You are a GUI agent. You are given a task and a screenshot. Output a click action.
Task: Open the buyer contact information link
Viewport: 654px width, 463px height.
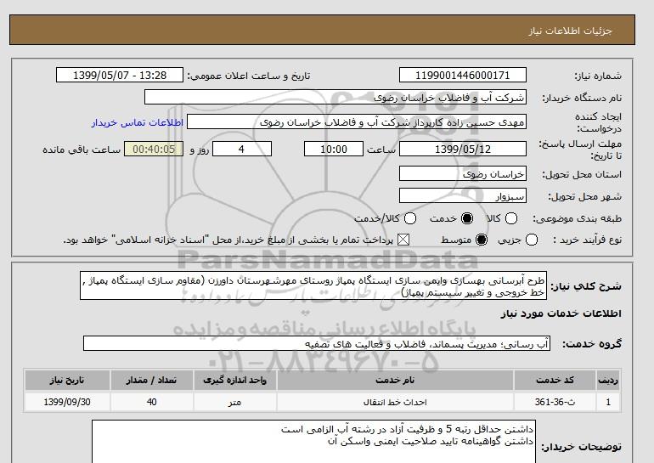pyautogui.click(x=138, y=123)
